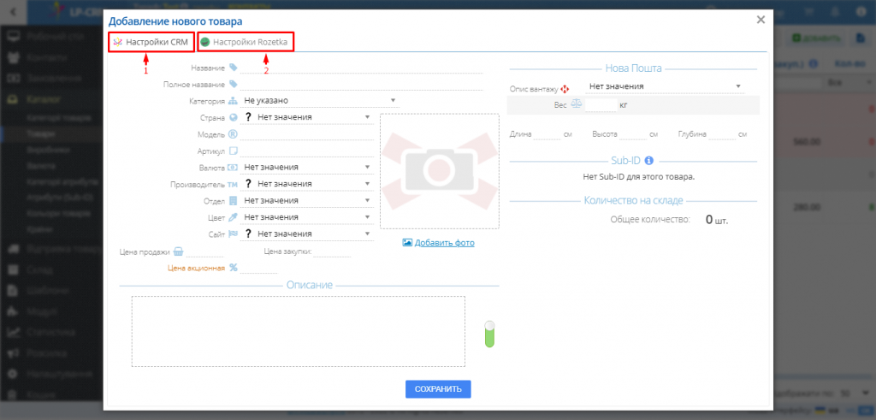Click the building icon next to Отдел

click(x=233, y=200)
